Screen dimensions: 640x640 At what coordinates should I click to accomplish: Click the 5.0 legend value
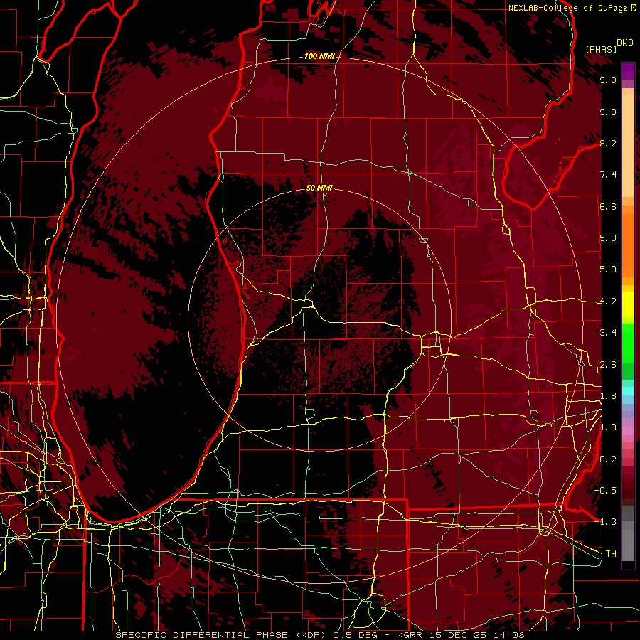(608, 270)
